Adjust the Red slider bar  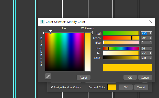click(x=121, y=33)
